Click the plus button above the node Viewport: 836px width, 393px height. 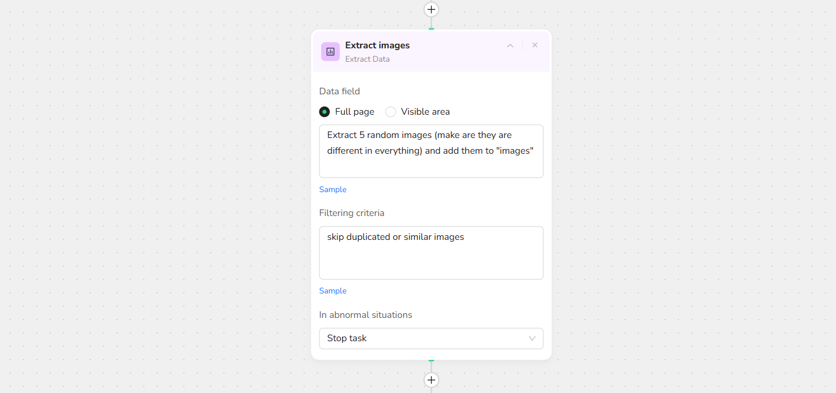pyautogui.click(x=431, y=9)
